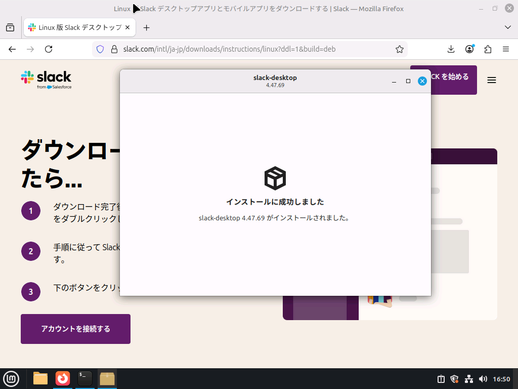Open the extensions puzzle-piece icon
Viewport: 518px width, 389px height.
point(487,49)
